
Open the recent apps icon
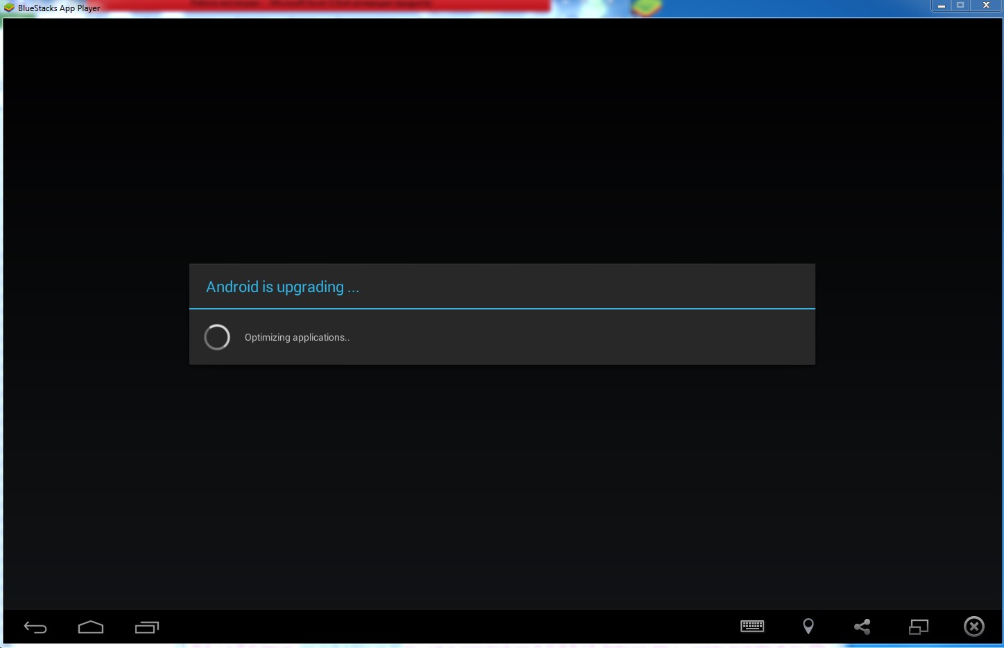(x=147, y=627)
